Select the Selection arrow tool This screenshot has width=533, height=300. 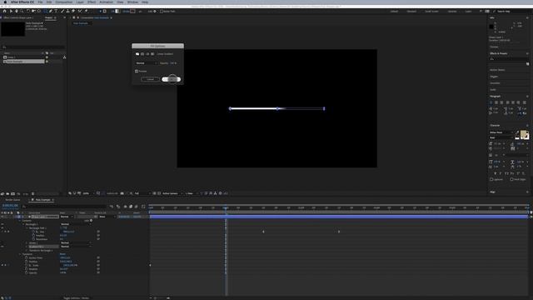[x=11, y=11]
